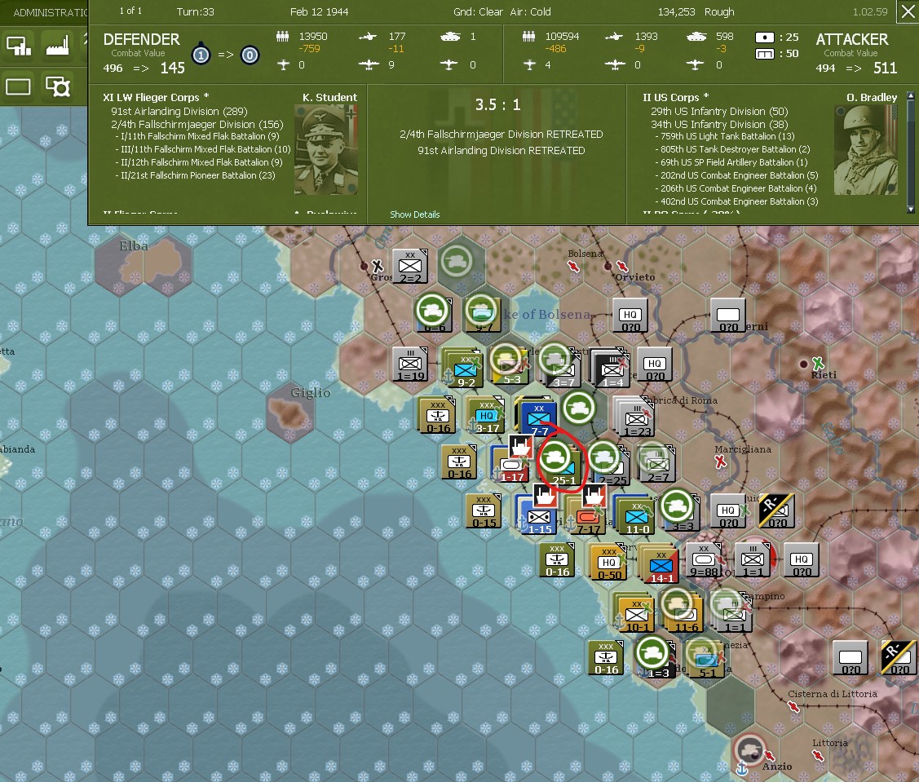This screenshot has height=782, width=919.
Task: Close the combat report panel with X
Action: click(x=908, y=11)
